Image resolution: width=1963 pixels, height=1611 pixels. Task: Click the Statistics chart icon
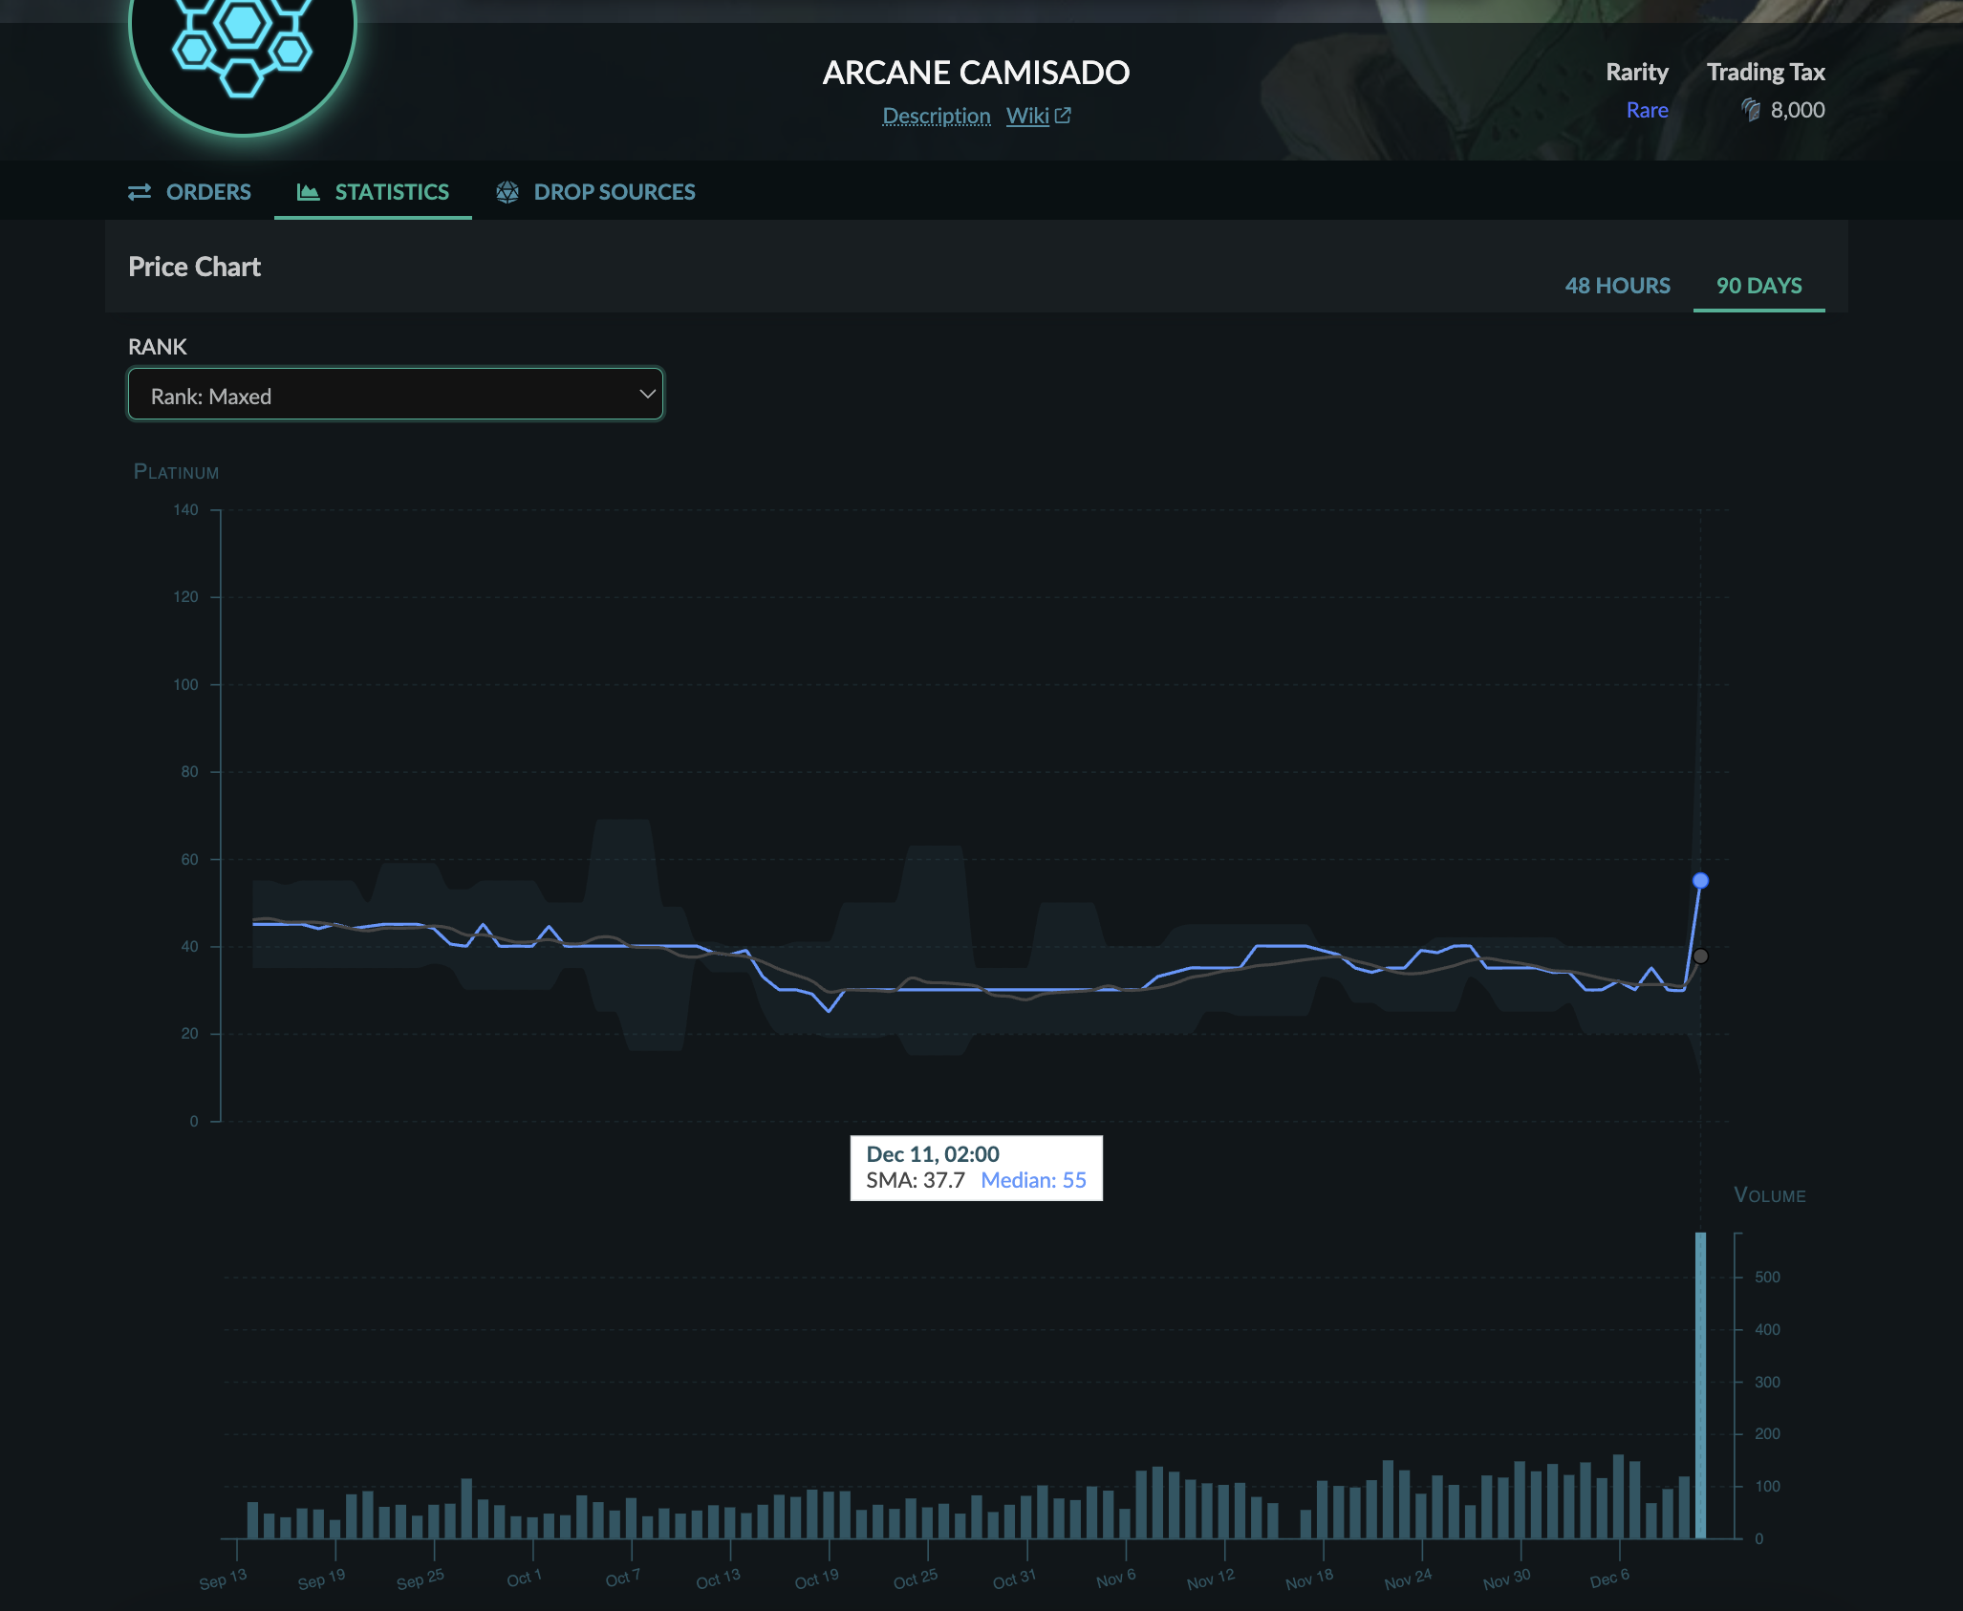[308, 192]
